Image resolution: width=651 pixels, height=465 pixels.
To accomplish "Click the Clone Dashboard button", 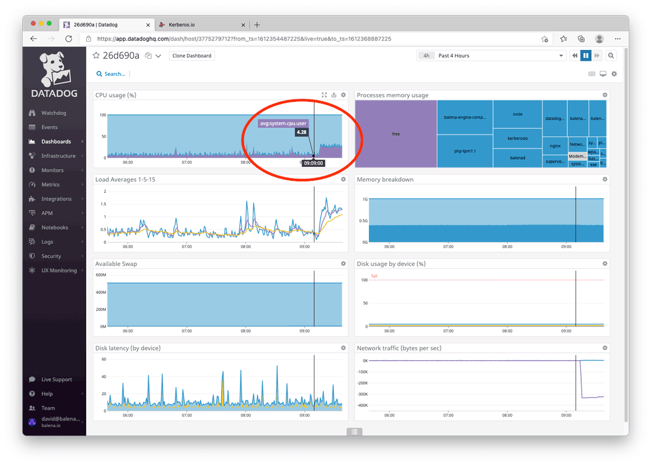I will click(192, 55).
